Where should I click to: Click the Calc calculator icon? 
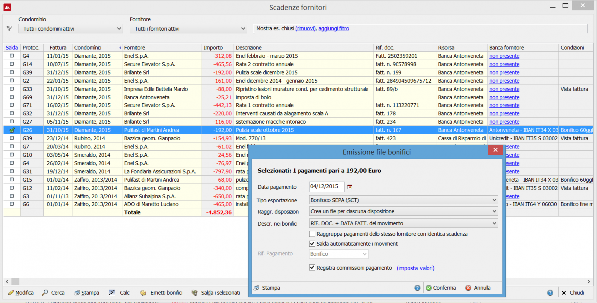(112, 293)
